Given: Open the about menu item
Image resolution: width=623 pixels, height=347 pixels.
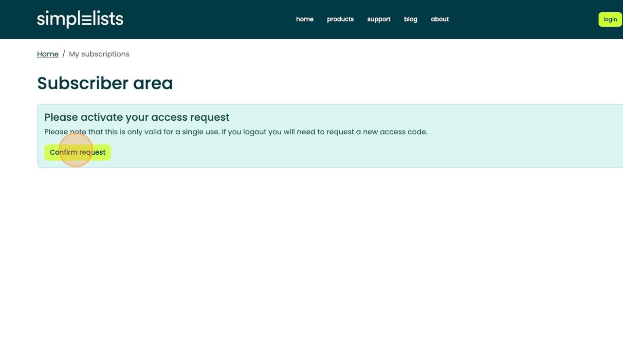Looking at the screenshot, I should [440, 19].
